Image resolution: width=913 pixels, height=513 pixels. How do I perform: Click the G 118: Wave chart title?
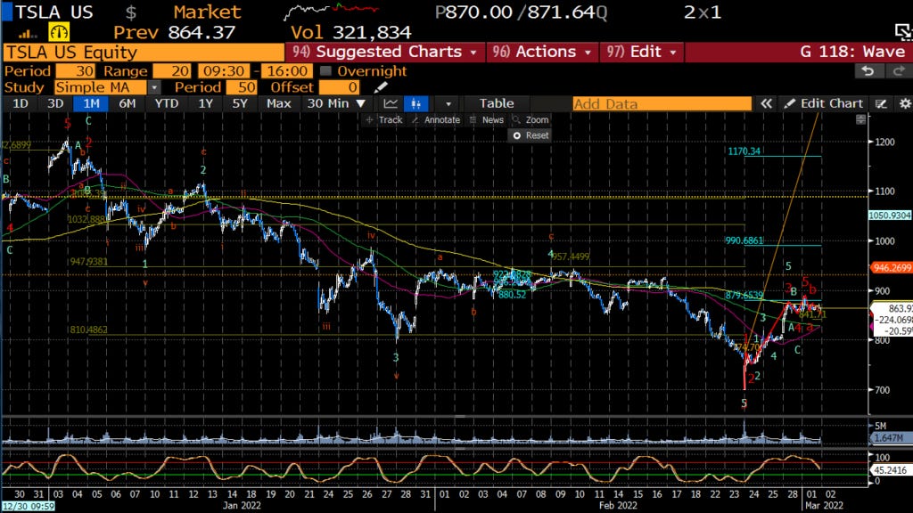click(852, 52)
